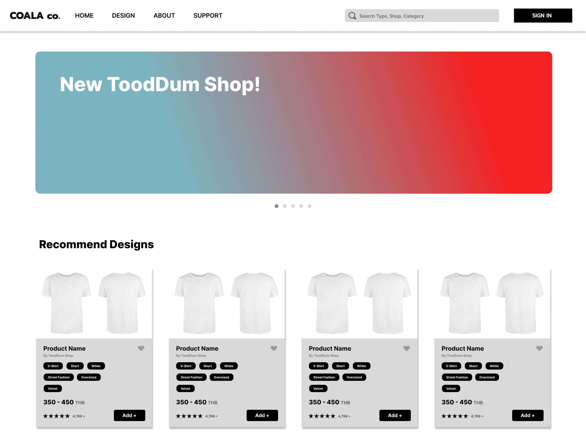The width and height of the screenshot is (586, 447).
Task: Select the Street Fashion tag on second product
Action: 191,377
